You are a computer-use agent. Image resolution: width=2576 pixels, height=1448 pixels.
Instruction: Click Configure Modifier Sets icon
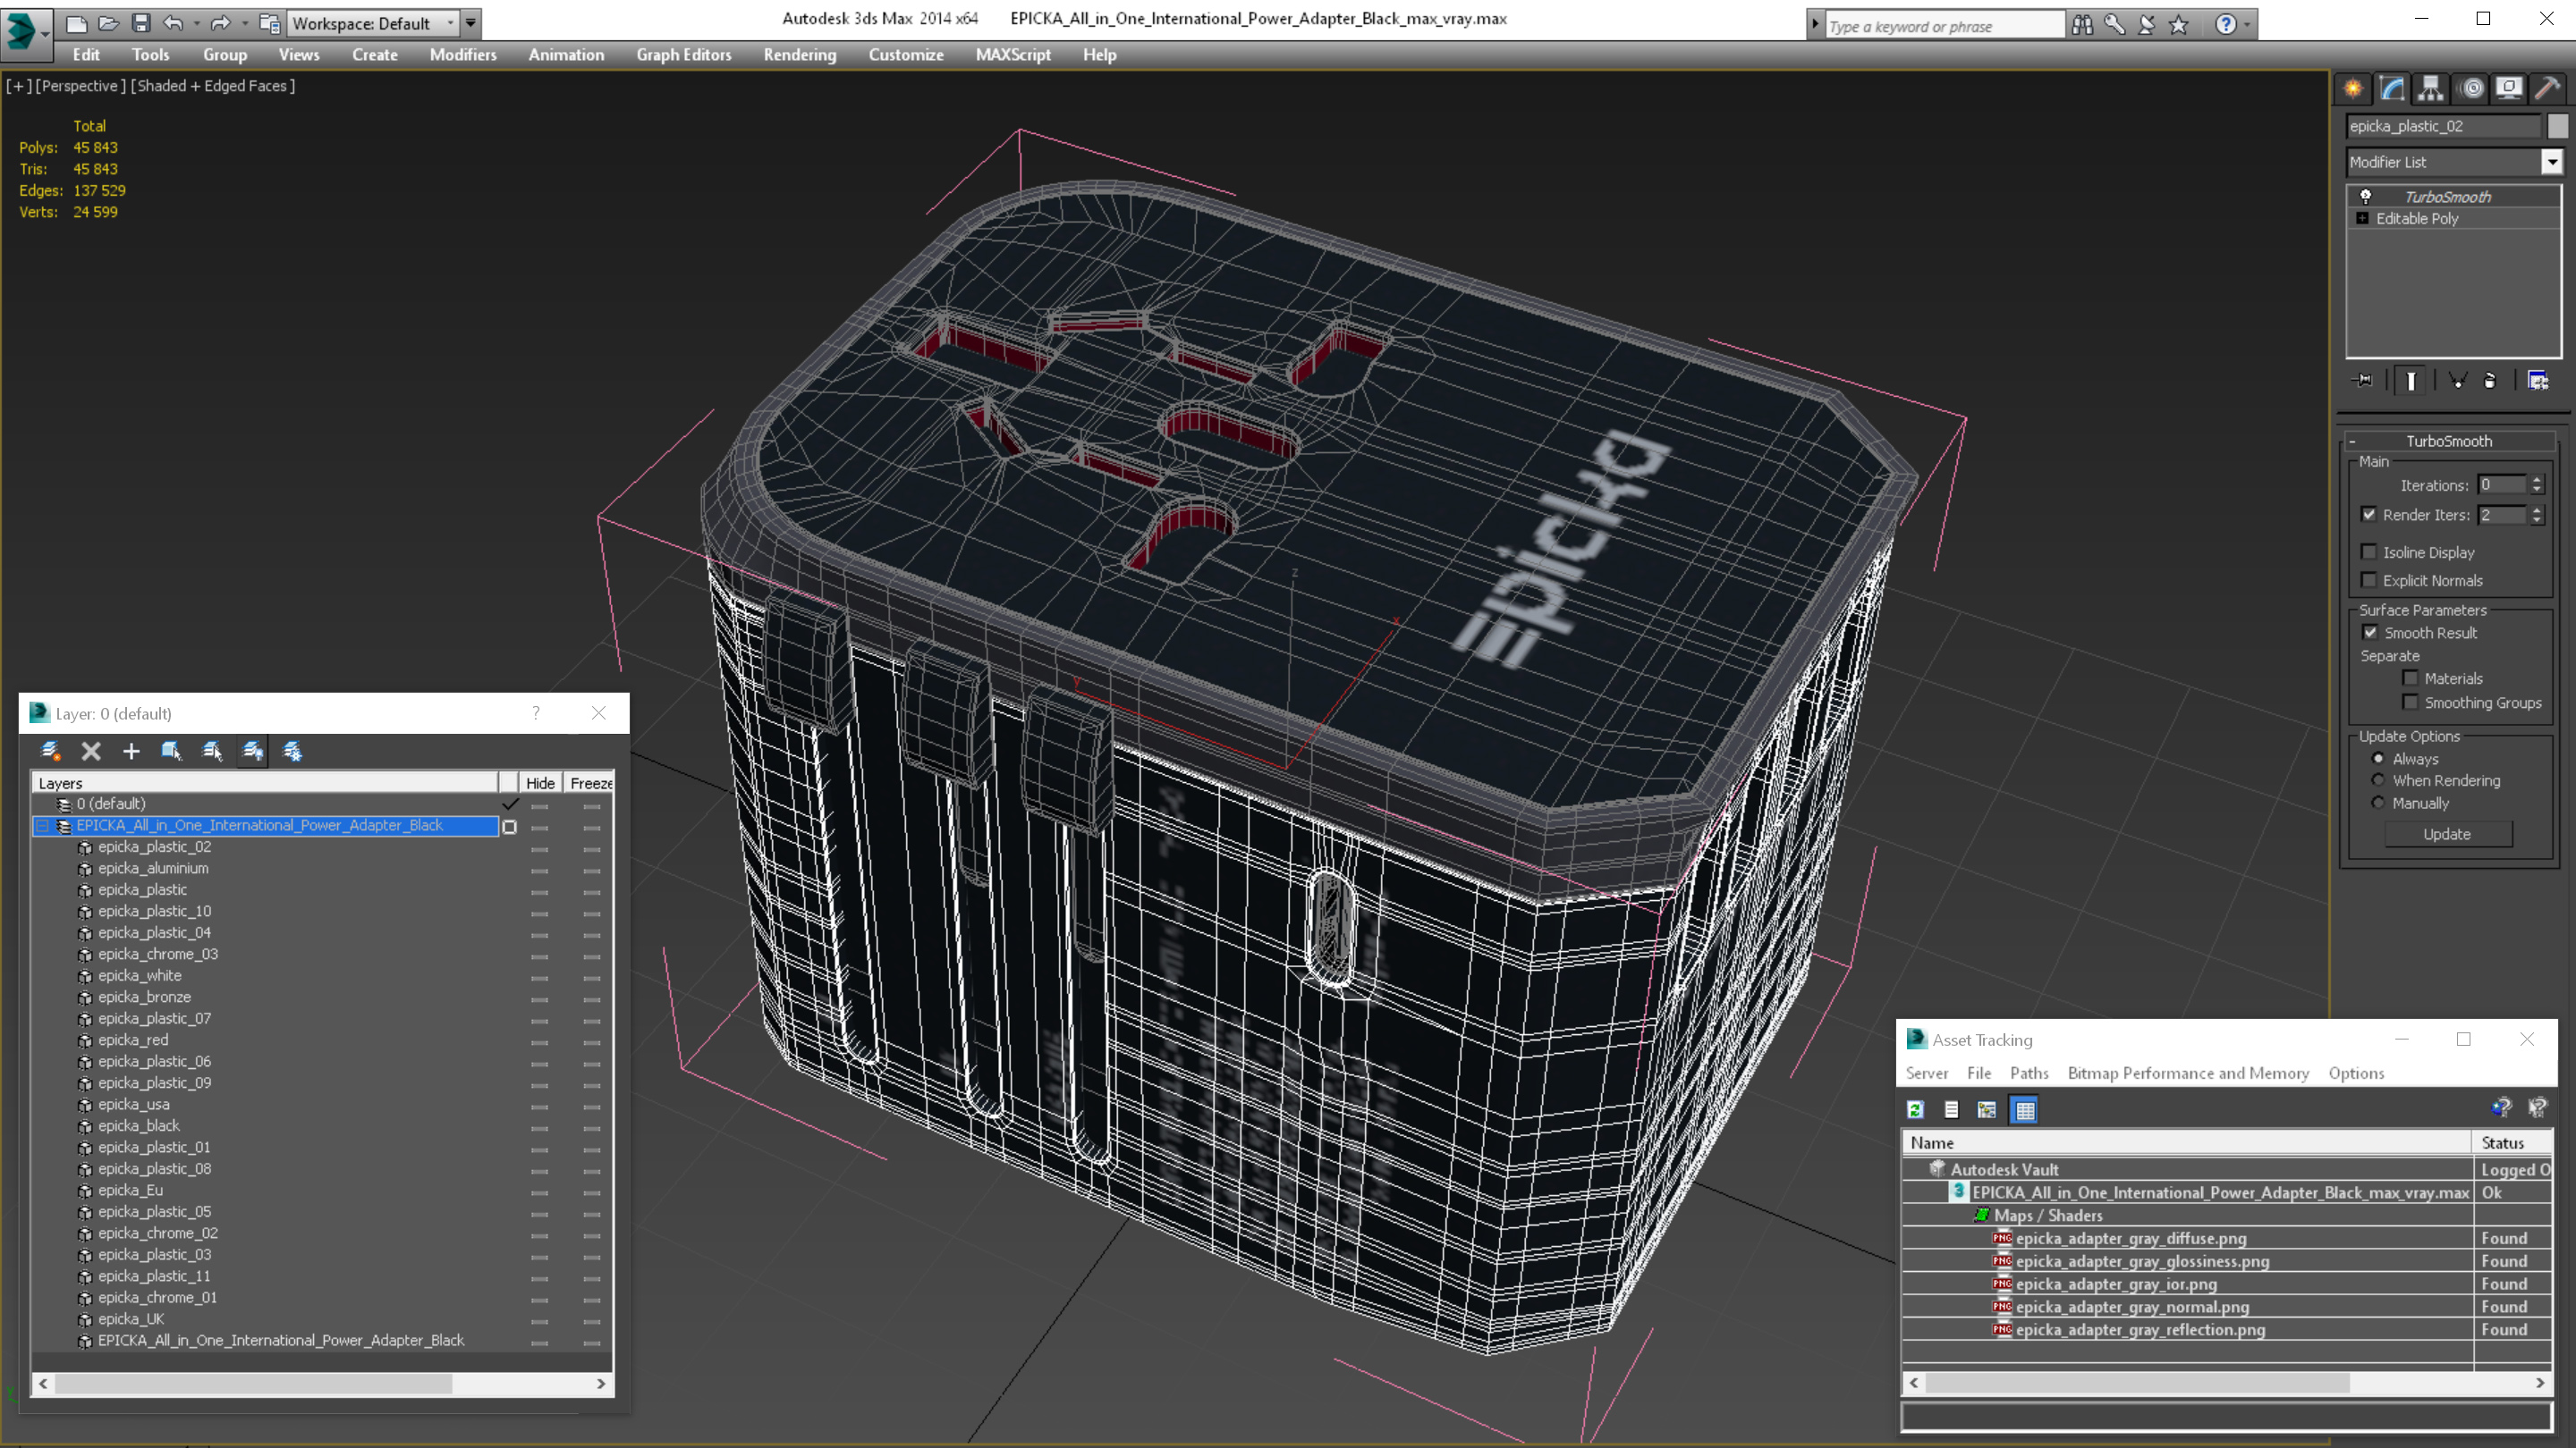pos(2538,381)
